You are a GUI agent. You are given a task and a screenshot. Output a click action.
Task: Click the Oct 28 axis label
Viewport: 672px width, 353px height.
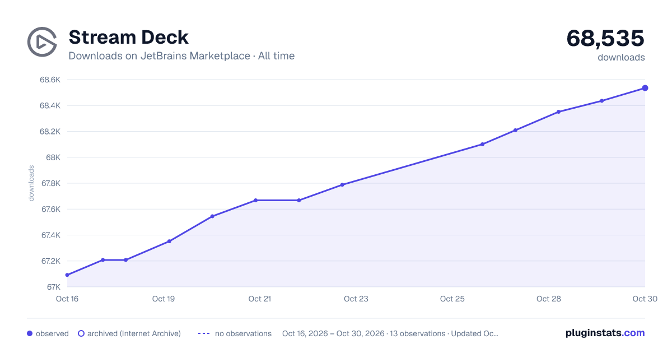pos(549,299)
